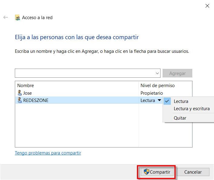Select Lectura y escritura permission
This screenshot has width=214, height=180.
[191, 109]
